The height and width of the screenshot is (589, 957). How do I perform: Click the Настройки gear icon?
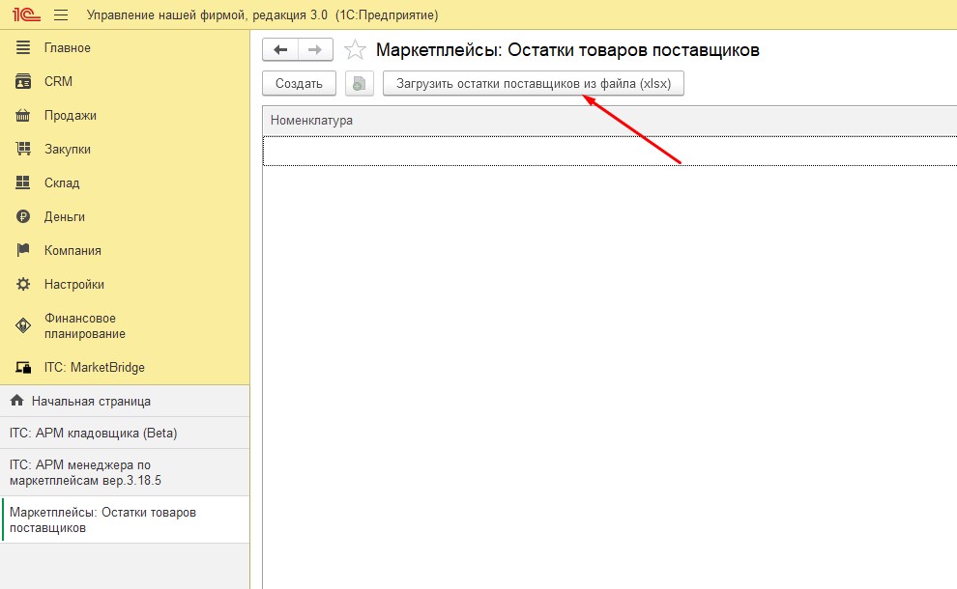click(x=23, y=284)
